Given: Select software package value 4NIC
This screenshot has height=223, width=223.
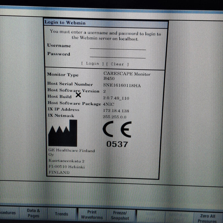Looking at the screenshot, I should pos(109,104).
